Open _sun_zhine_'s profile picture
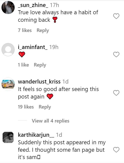 tap(8, 7)
